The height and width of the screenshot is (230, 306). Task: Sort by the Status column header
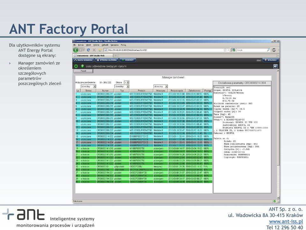point(88,90)
